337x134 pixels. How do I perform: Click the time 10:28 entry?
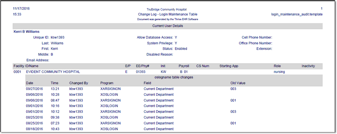click(x=55, y=94)
